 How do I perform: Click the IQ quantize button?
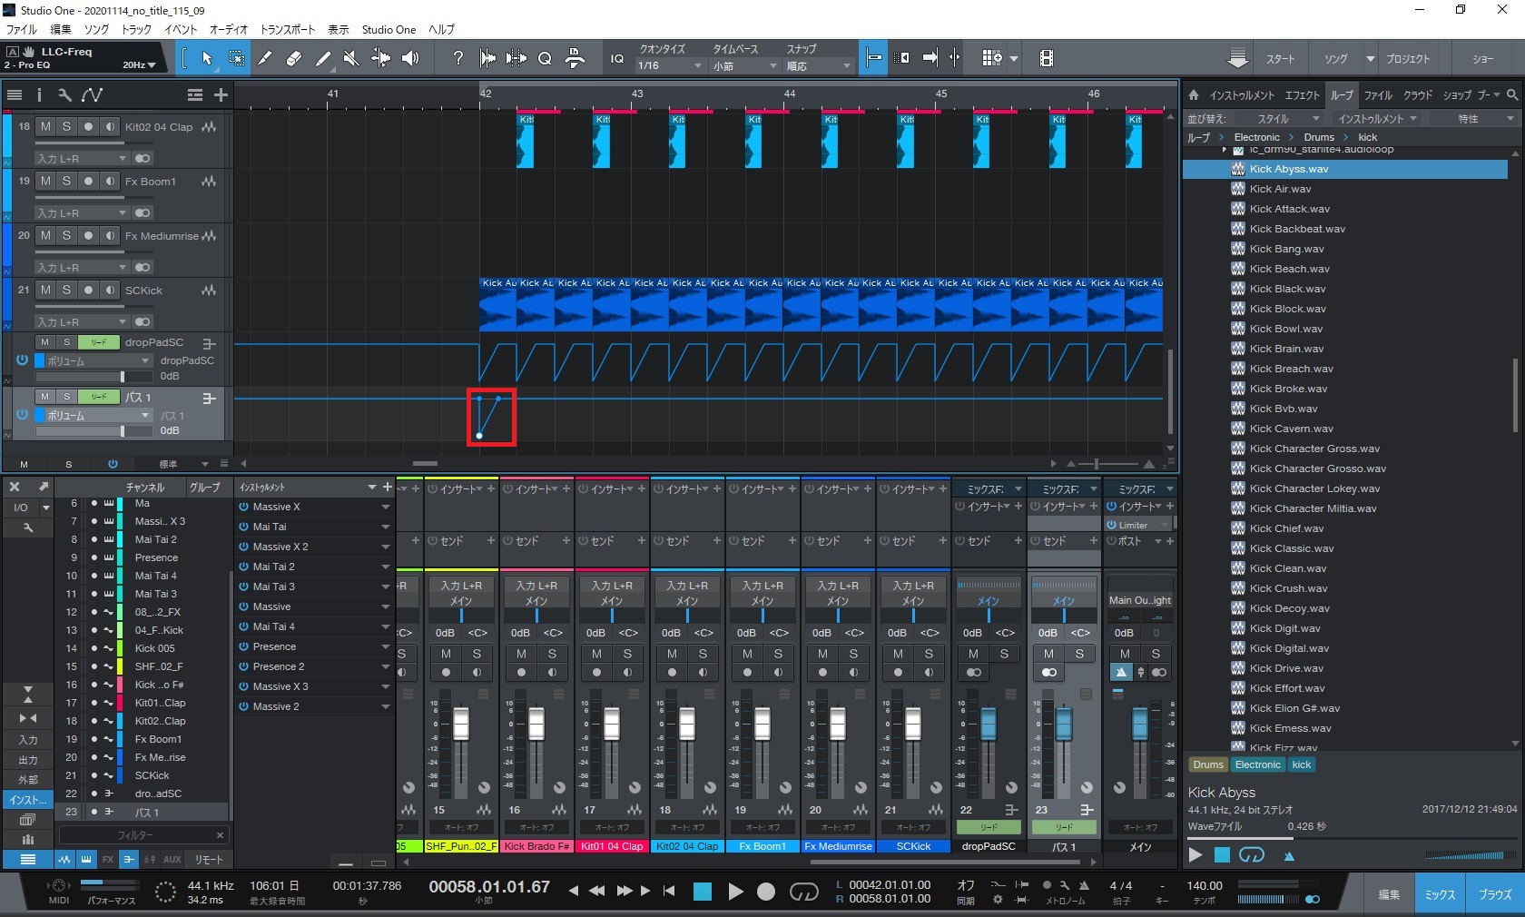617,58
